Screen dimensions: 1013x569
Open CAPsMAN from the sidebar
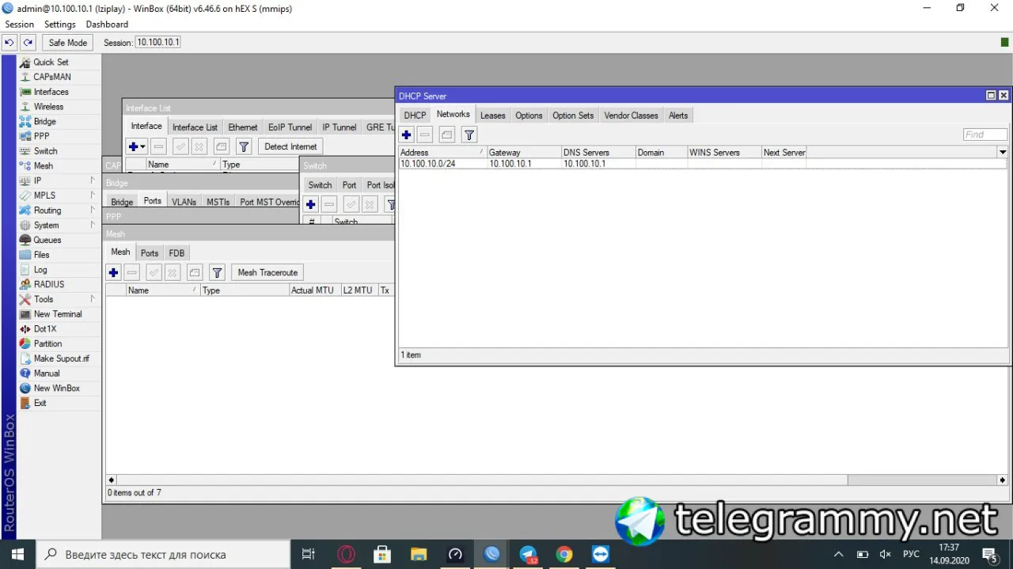(51, 77)
